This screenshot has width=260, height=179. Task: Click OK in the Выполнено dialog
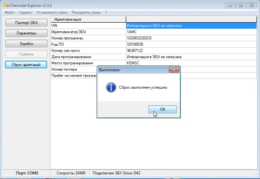click(x=162, y=109)
